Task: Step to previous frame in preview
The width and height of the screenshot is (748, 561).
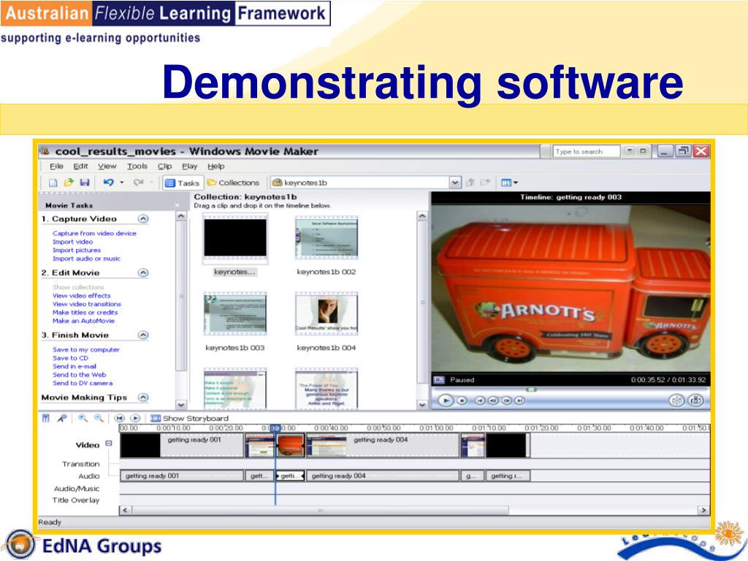Action: 493,401
